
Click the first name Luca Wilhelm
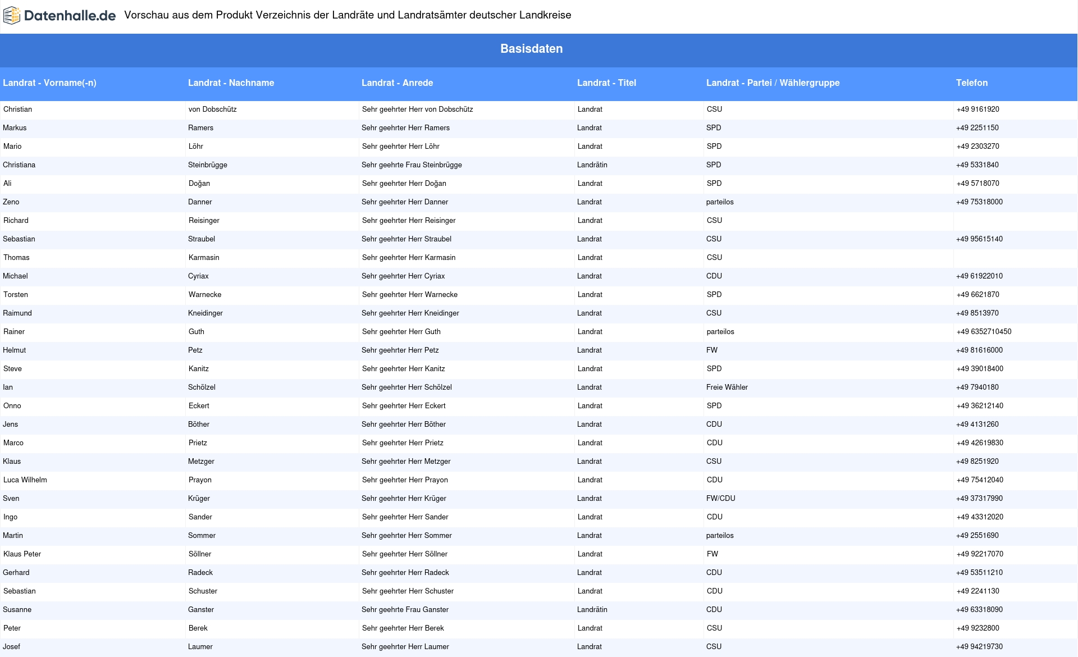click(25, 480)
